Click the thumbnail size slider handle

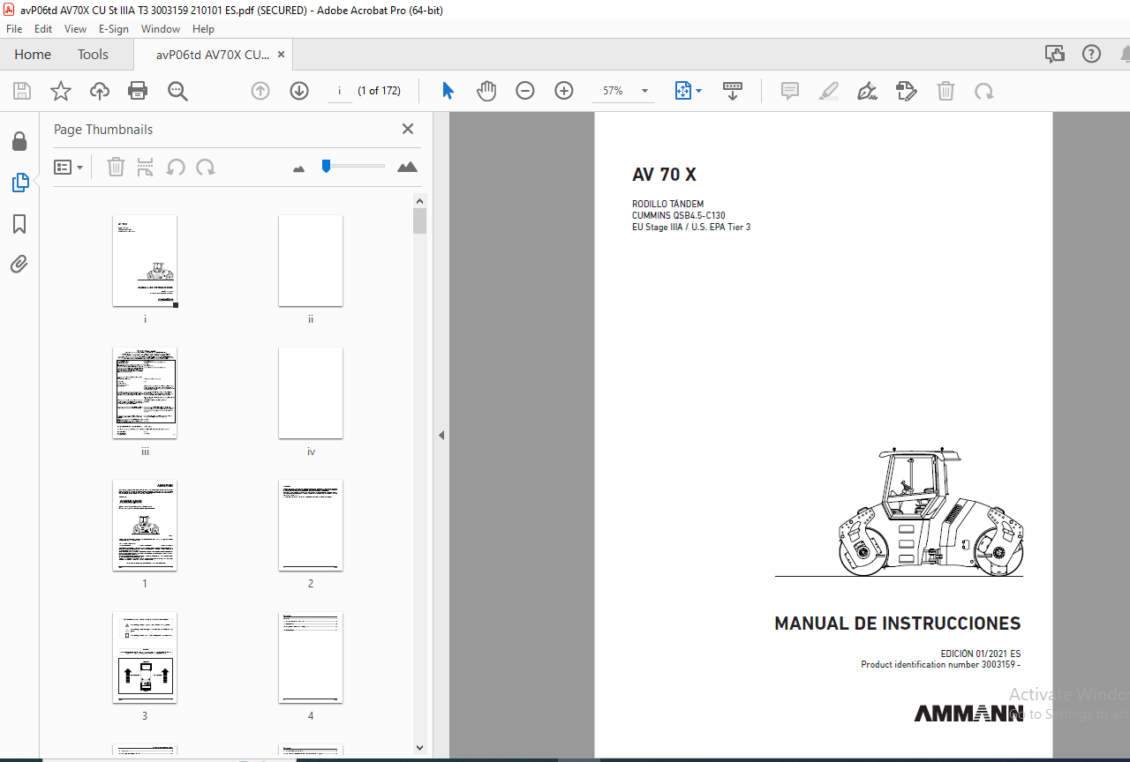326,166
